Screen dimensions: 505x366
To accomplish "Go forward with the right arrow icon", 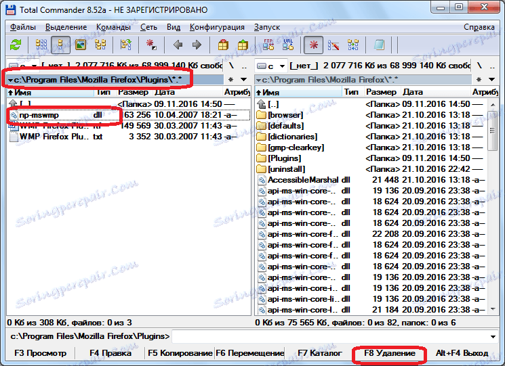I will click(197, 45).
